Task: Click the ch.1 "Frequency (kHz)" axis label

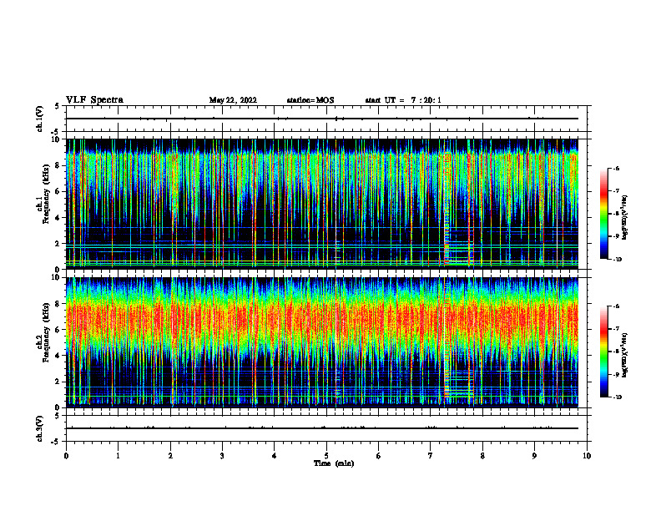Action: [47, 194]
